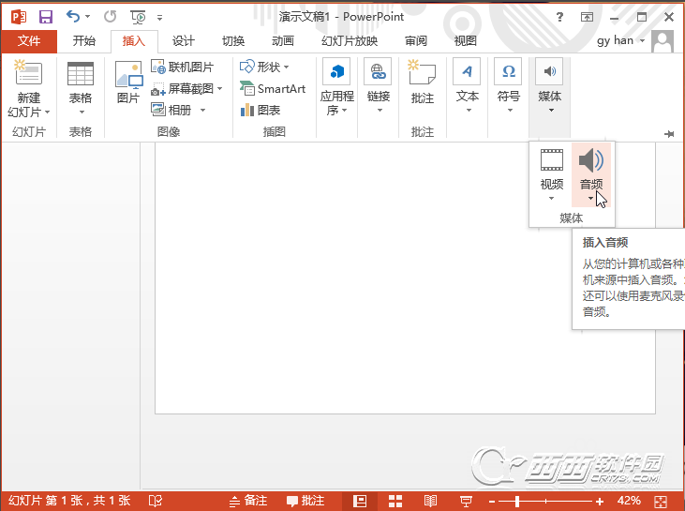This screenshot has height=511, width=685.
Task: Start slideshow from beginning icon
Action: point(138,17)
